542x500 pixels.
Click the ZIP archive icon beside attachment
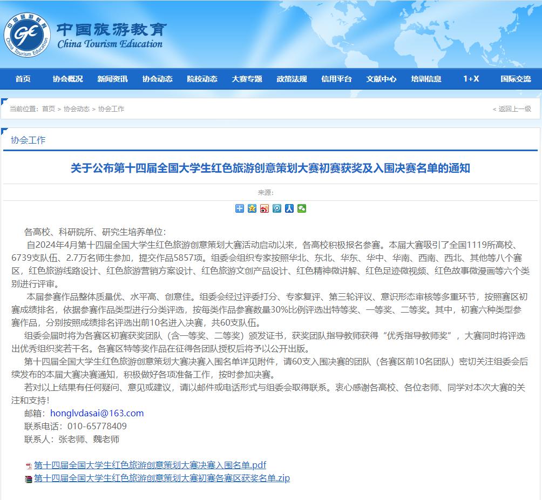(x=29, y=479)
